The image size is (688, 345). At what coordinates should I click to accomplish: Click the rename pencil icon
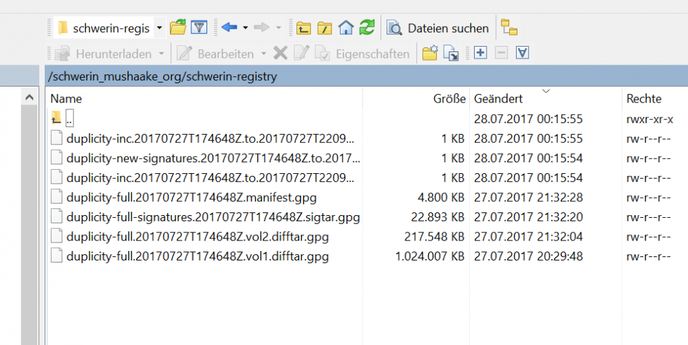pyautogui.click(x=301, y=54)
